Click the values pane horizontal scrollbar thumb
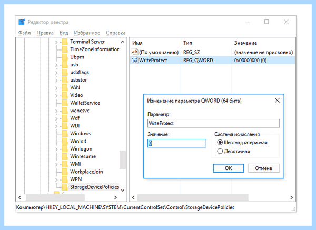This screenshot has width=316, height=230. 192,197
